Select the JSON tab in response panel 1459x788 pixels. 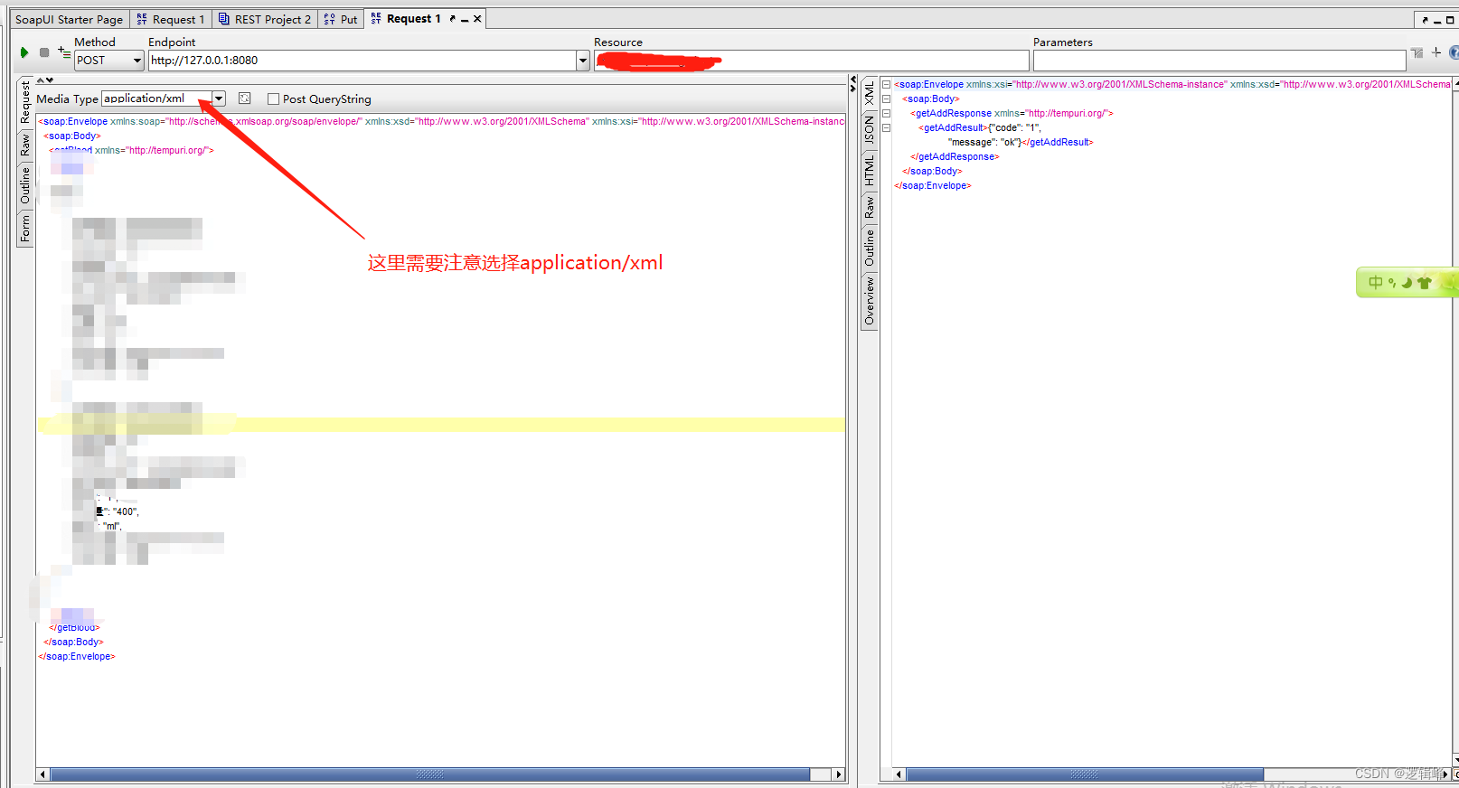tap(870, 129)
